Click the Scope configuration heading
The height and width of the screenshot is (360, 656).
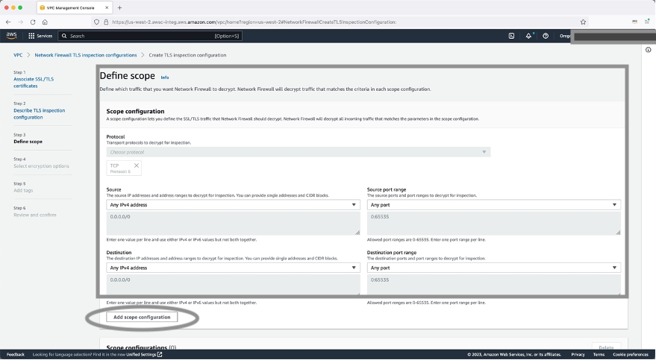[135, 111]
